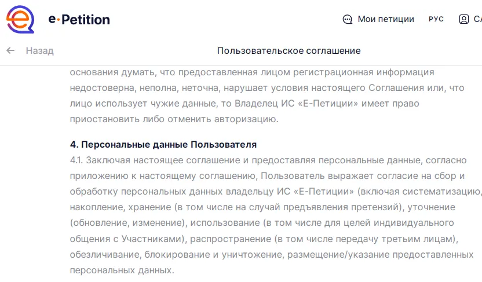Open the Мои петиции page
The image size is (482, 282).
386,19
